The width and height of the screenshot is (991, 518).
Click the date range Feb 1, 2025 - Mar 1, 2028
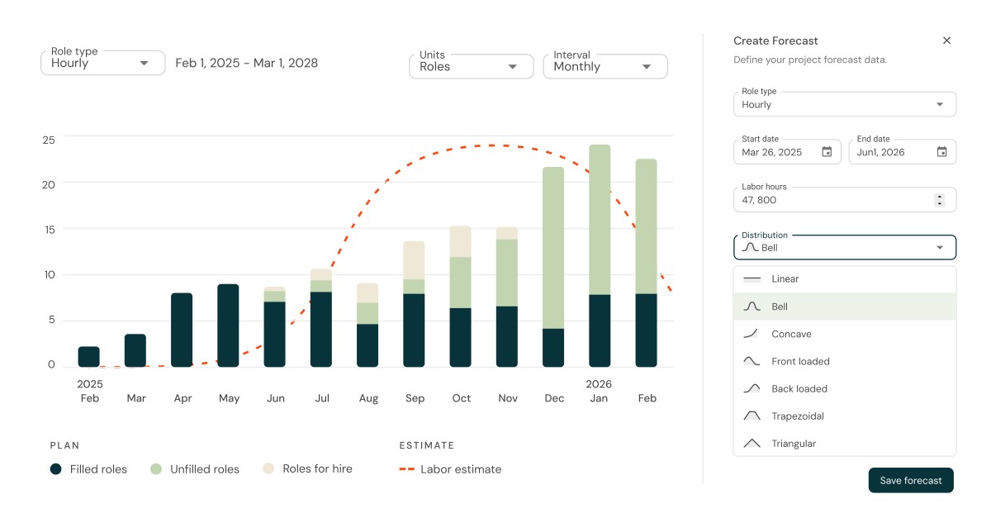246,63
